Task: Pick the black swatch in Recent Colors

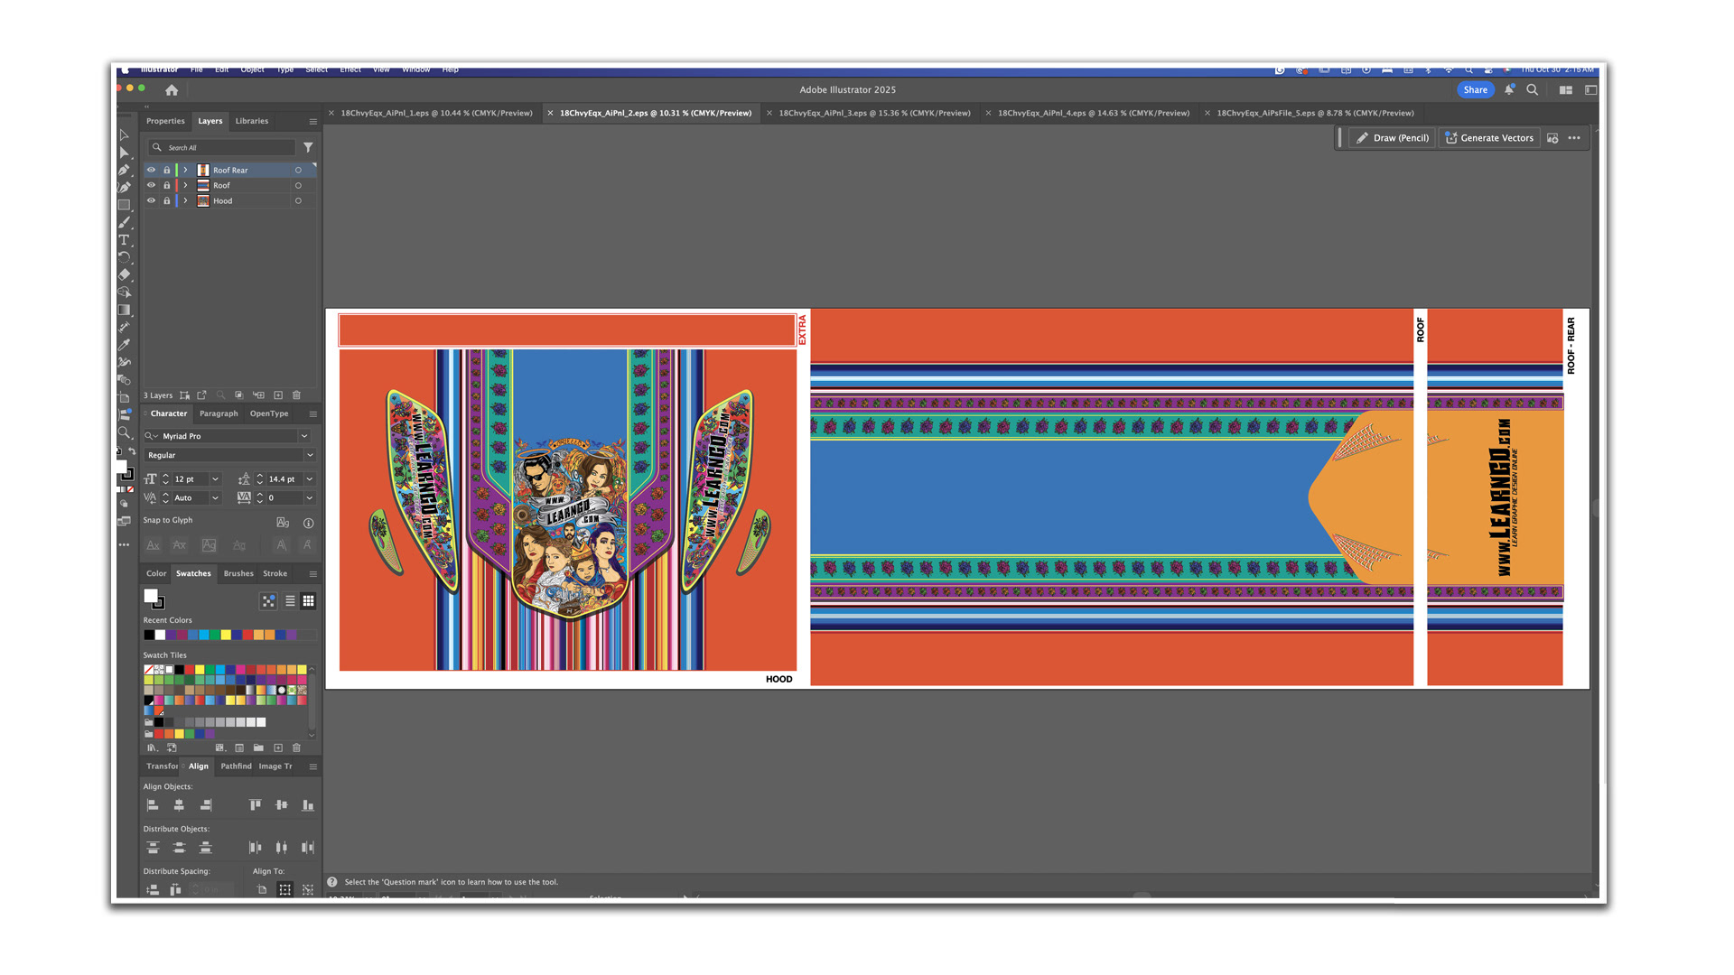Action: coord(149,635)
